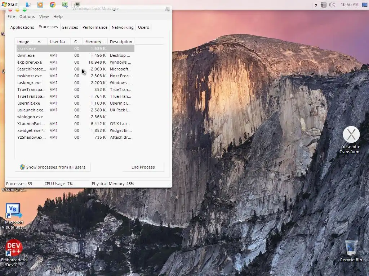Sort by the CPU column header
The image size is (369, 276).
point(77,42)
